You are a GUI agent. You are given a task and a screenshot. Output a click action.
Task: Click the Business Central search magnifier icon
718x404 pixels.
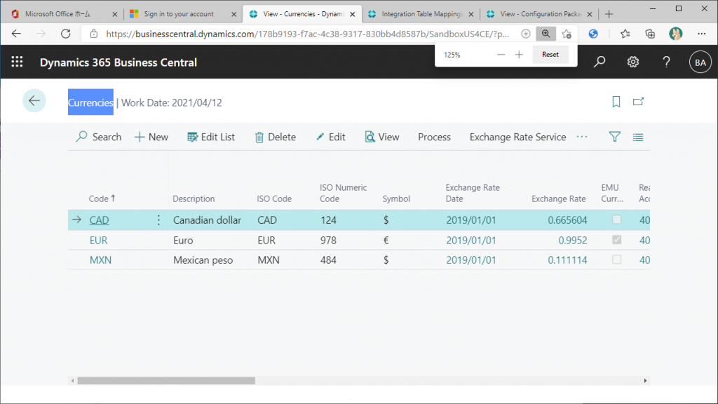tap(600, 62)
